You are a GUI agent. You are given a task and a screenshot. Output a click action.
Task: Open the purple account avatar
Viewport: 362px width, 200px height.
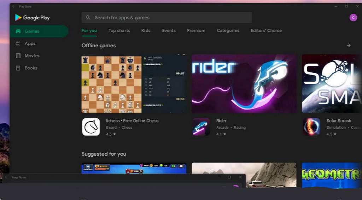[353, 18]
